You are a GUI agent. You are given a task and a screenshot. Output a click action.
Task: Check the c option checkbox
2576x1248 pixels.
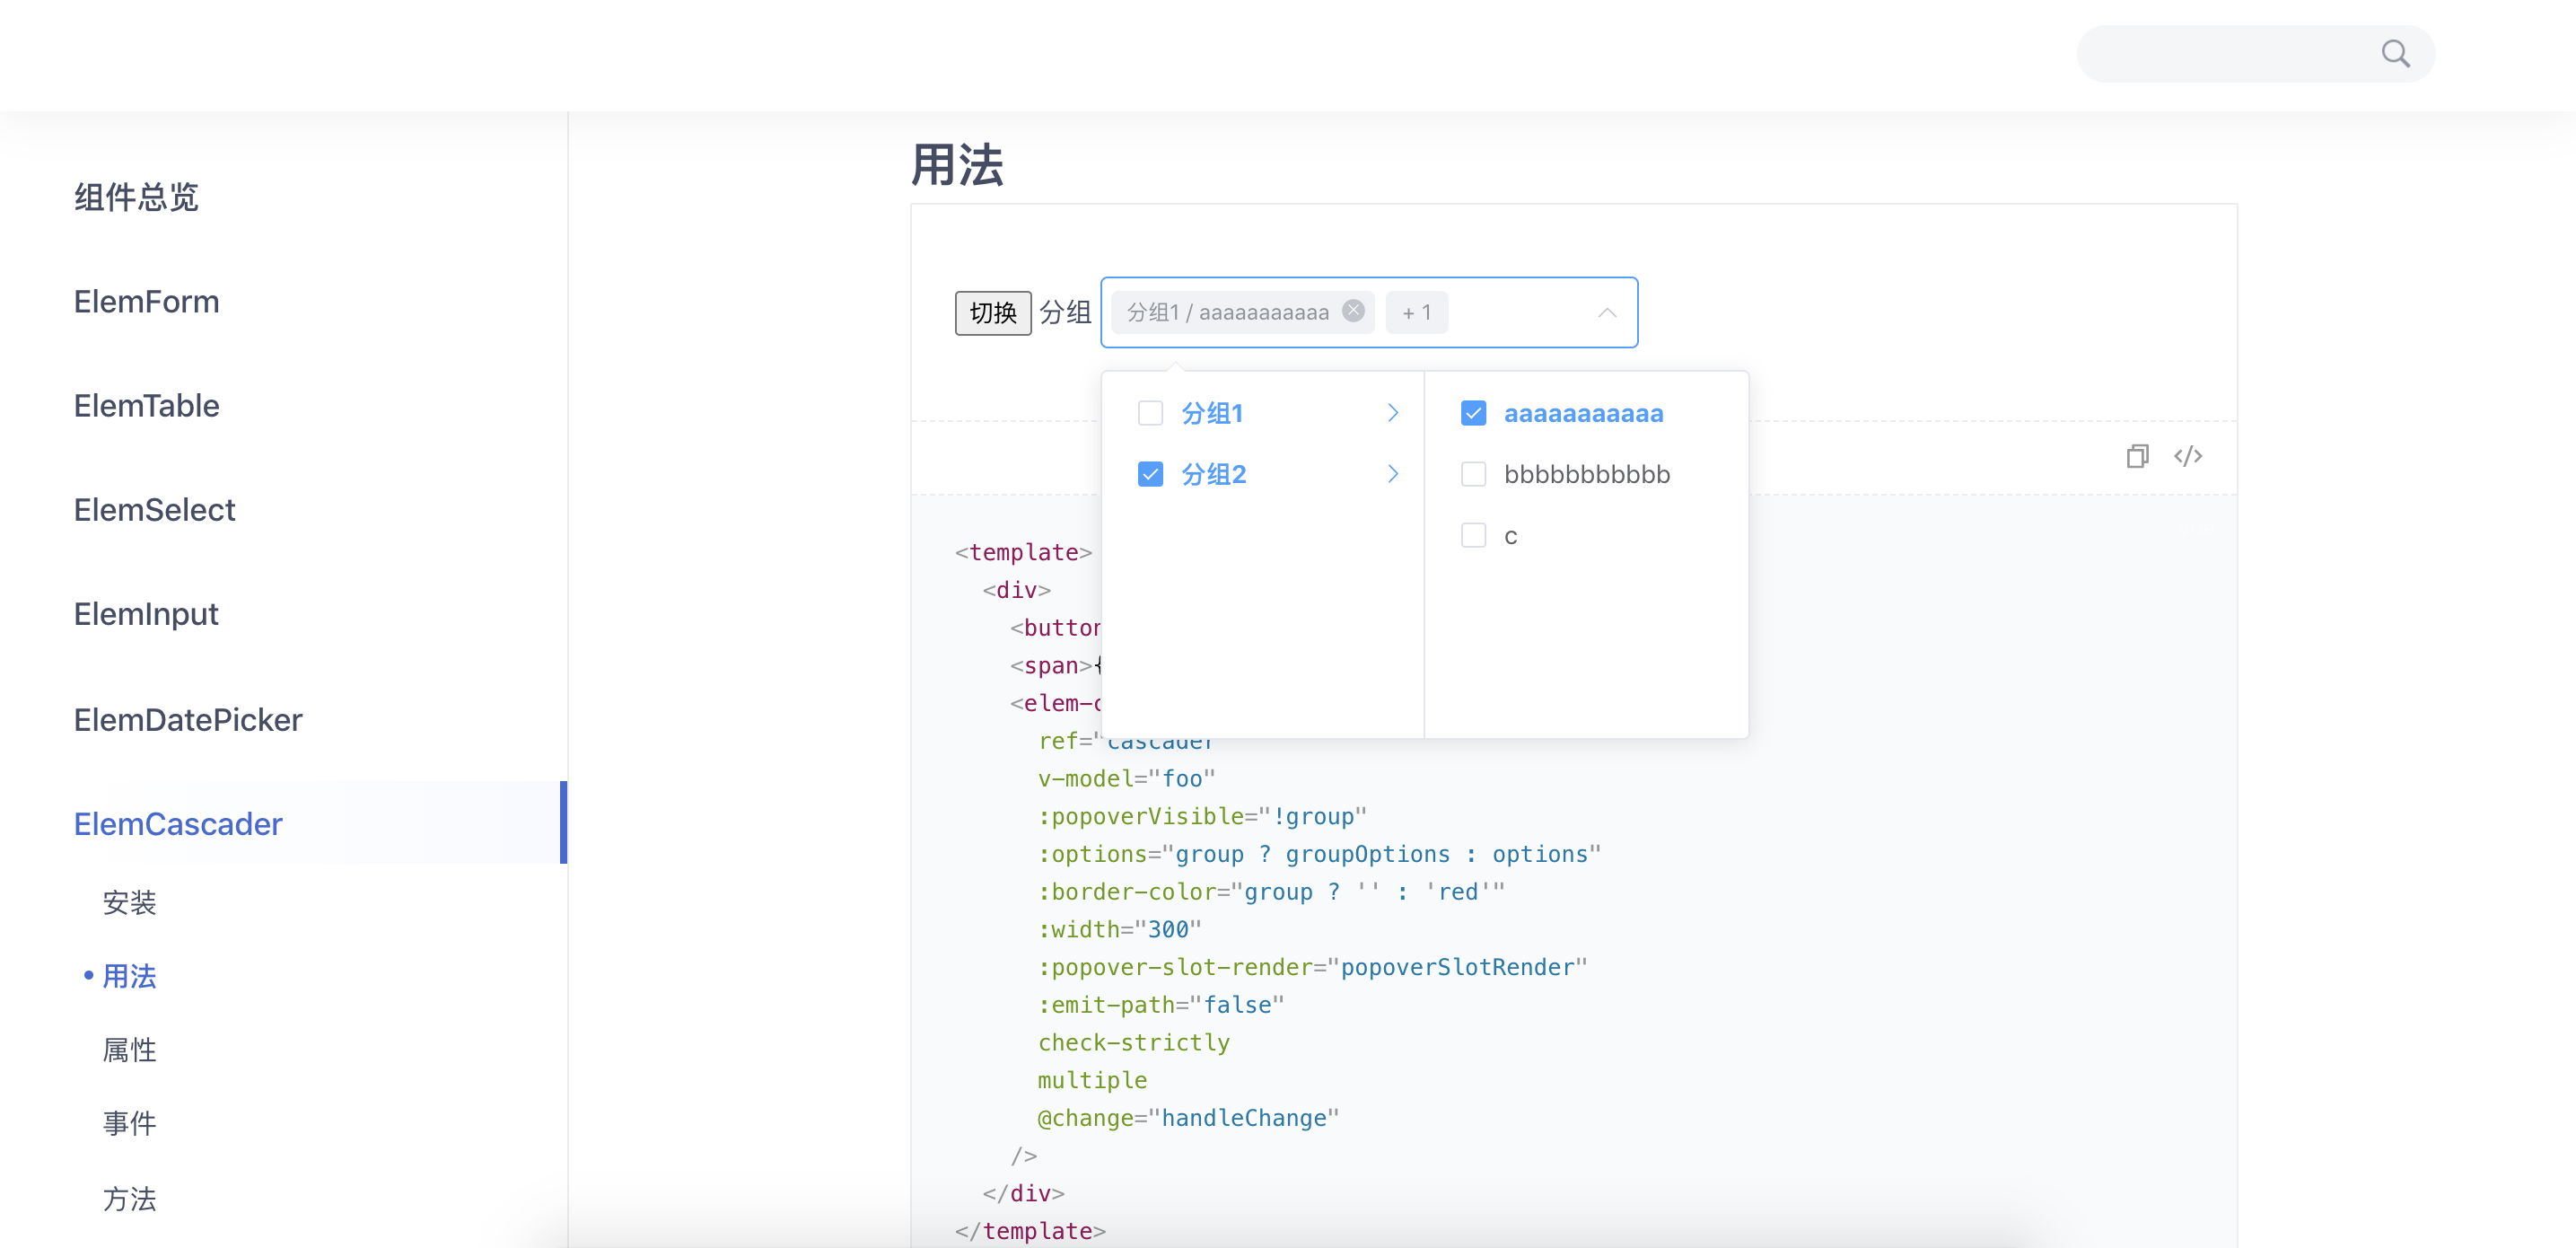click(x=1473, y=535)
